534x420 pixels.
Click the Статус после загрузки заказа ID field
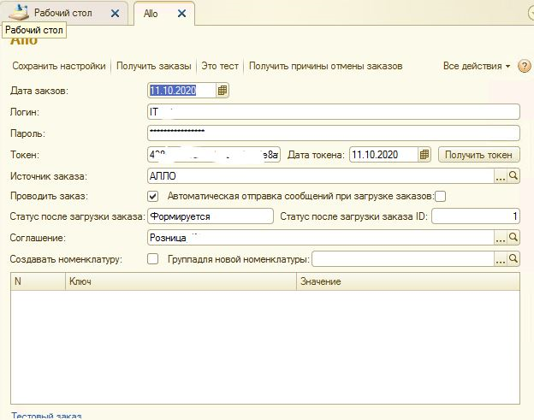click(476, 216)
